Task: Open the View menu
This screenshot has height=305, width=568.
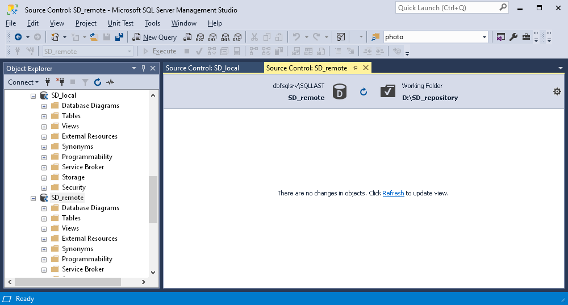Action: pyautogui.click(x=57, y=23)
